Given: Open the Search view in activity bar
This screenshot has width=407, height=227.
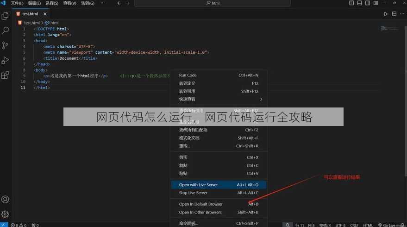Looking at the screenshot, I should pos(5,31).
